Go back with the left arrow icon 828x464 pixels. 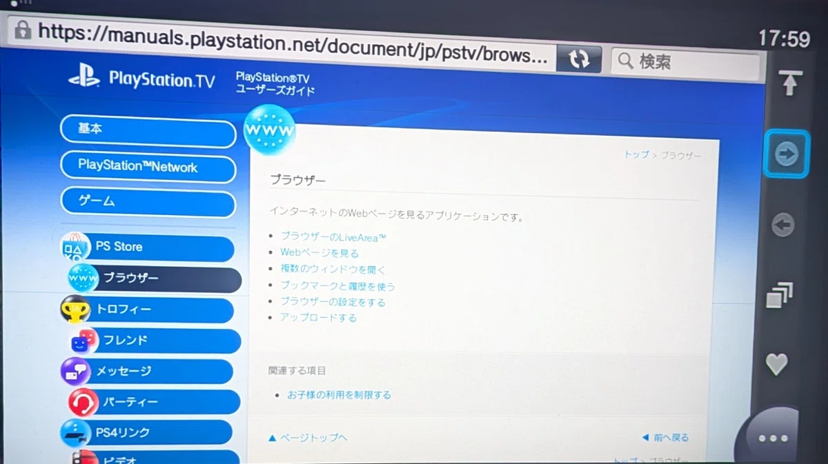(x=782, y=225)
